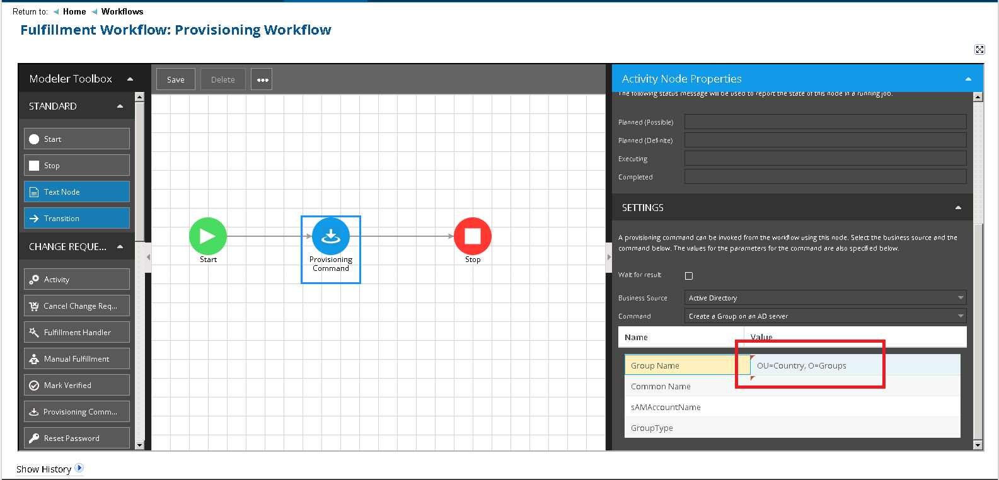
Task: Click the red Stop node on canvas
Action: 472,236
